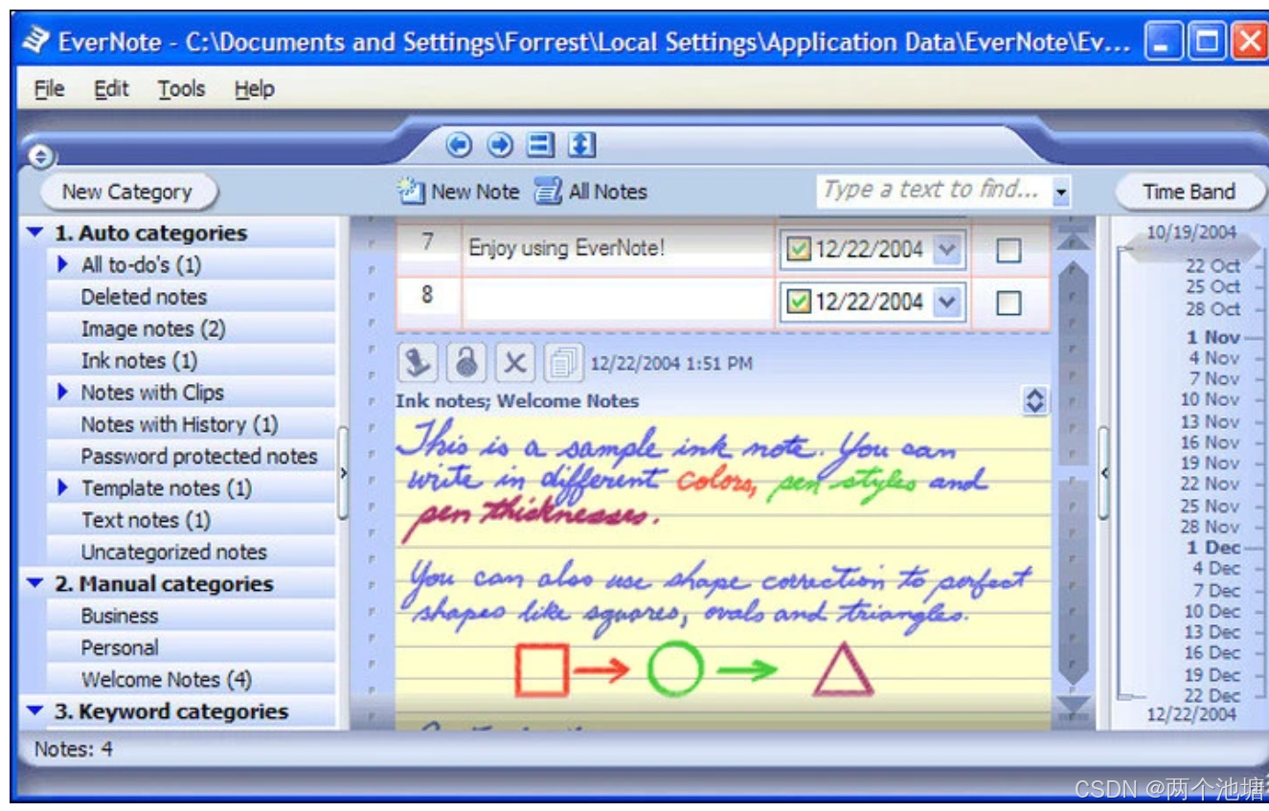Toggle the date checkbox in row 8
The image size is (1269, 811).
[798, 303]
